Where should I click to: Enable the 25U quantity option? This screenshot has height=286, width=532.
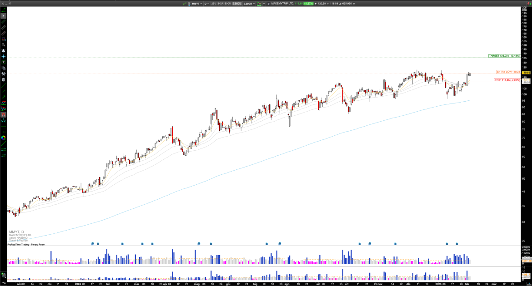click(x=213, y=3)
